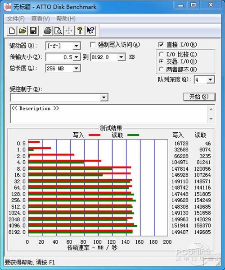The width and height of the screenshot is (225, 270).
Task: Close the ATTO Disk Benchmark window
Action: [x=211, y=5]
